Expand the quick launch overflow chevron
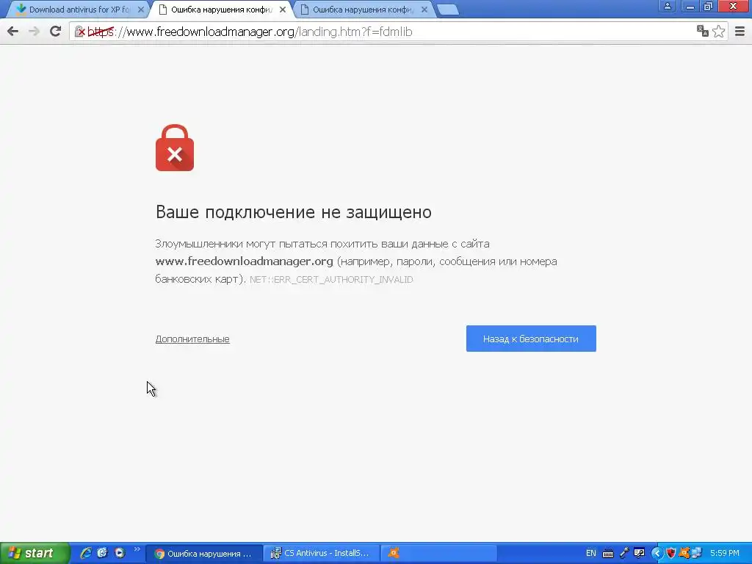The image size is (752, 564). (x=137, y=549)
